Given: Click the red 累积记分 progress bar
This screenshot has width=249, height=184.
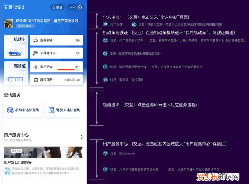Looking at the screenshot, I should pos(68,70).
